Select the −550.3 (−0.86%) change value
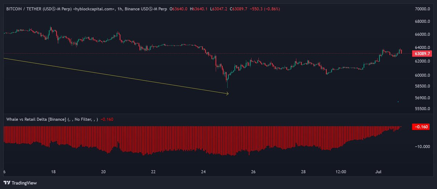Screen dimensions: 437x189 point(265,8)
